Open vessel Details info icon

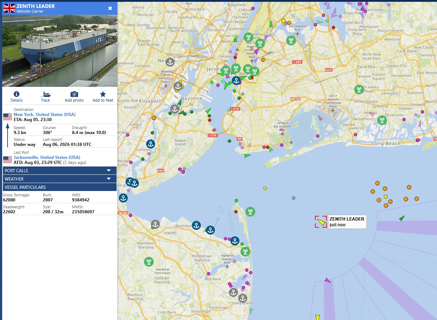(16, 94)
